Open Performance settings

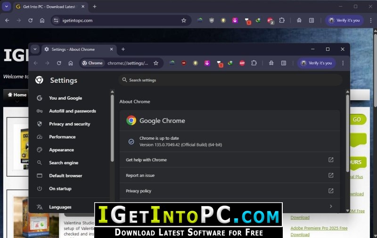point(62,137)
